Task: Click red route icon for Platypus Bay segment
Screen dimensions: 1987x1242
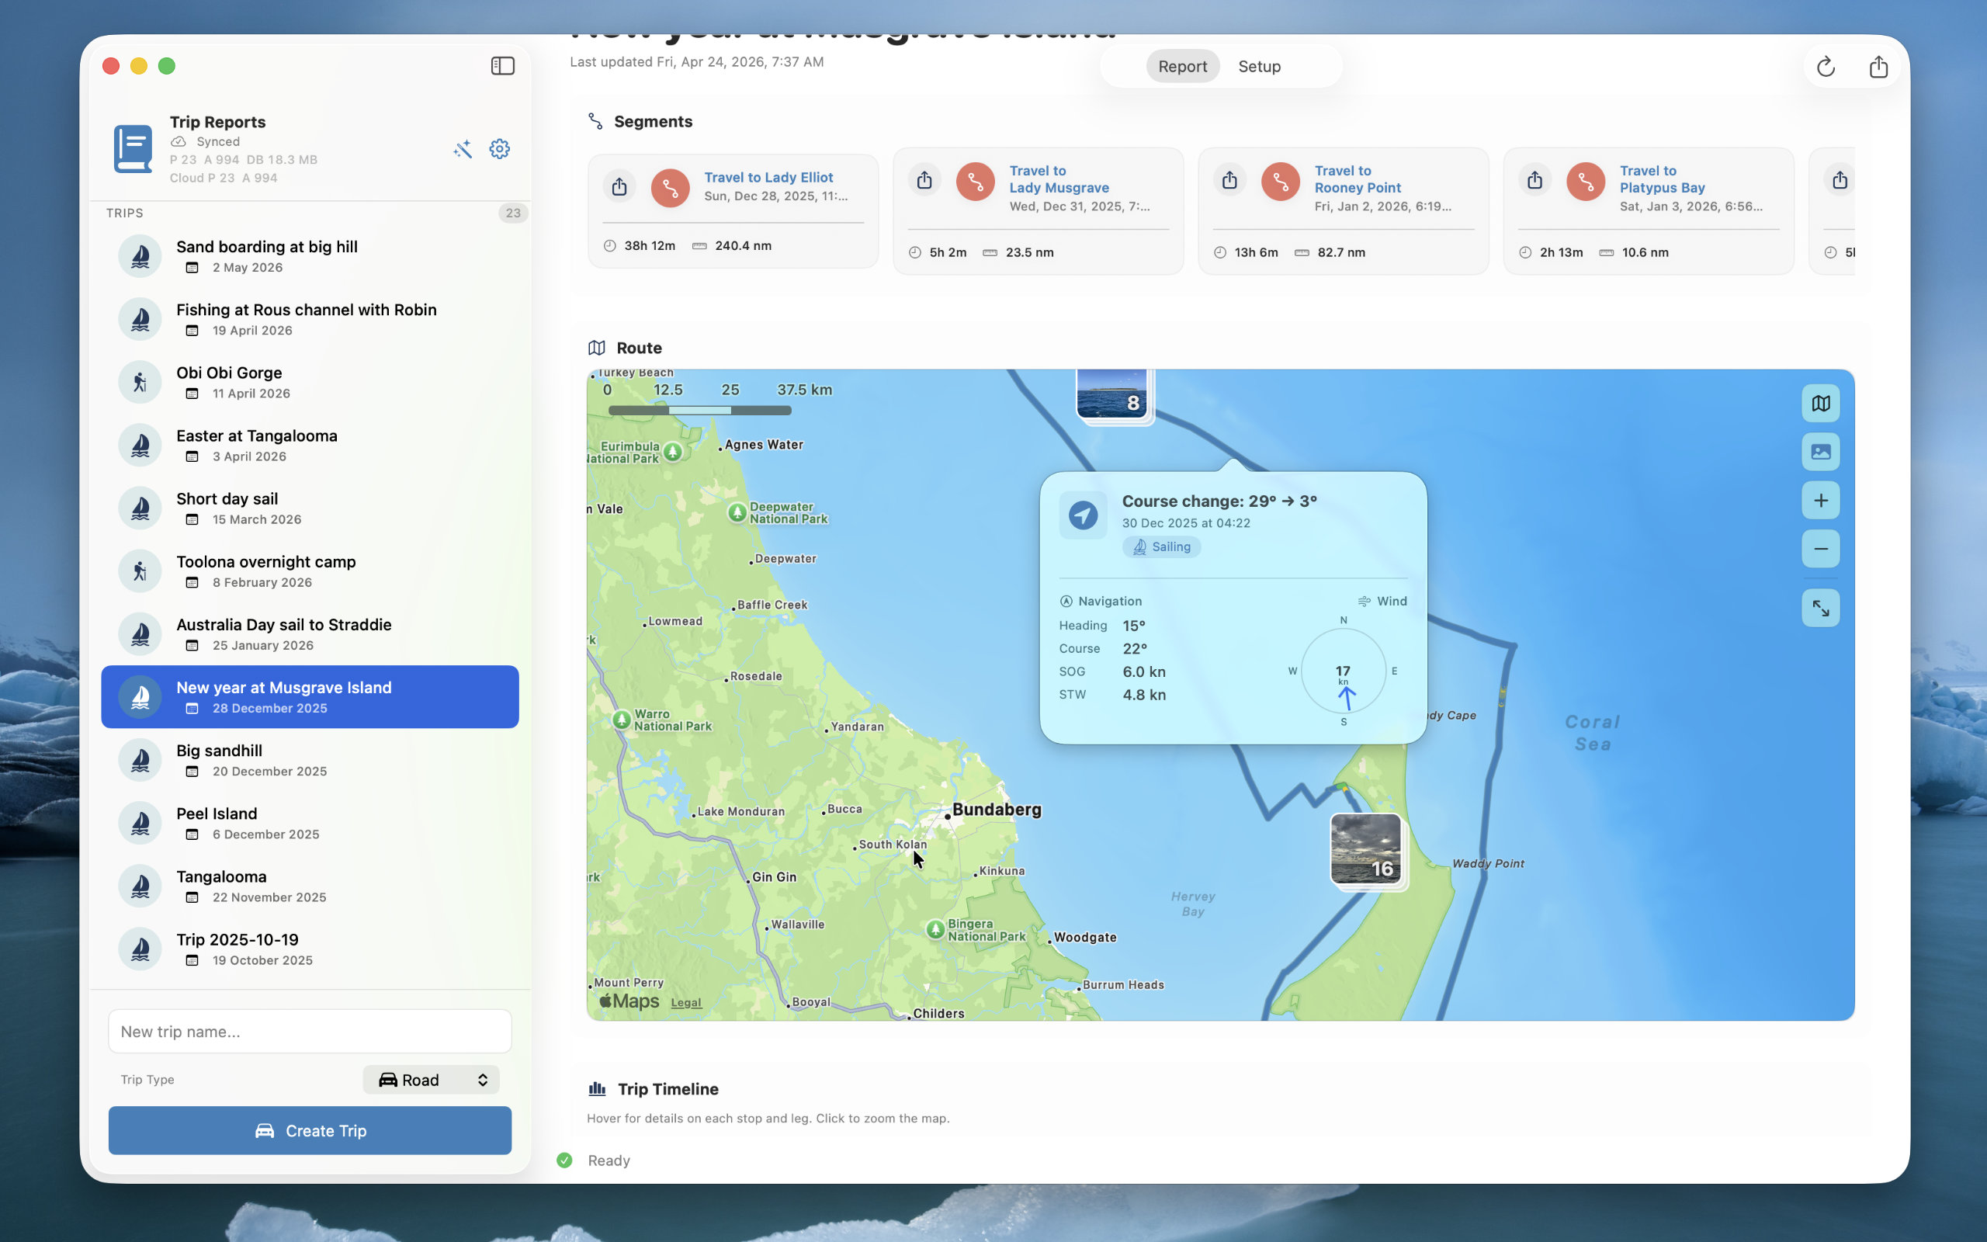Action: [1586, 182]
